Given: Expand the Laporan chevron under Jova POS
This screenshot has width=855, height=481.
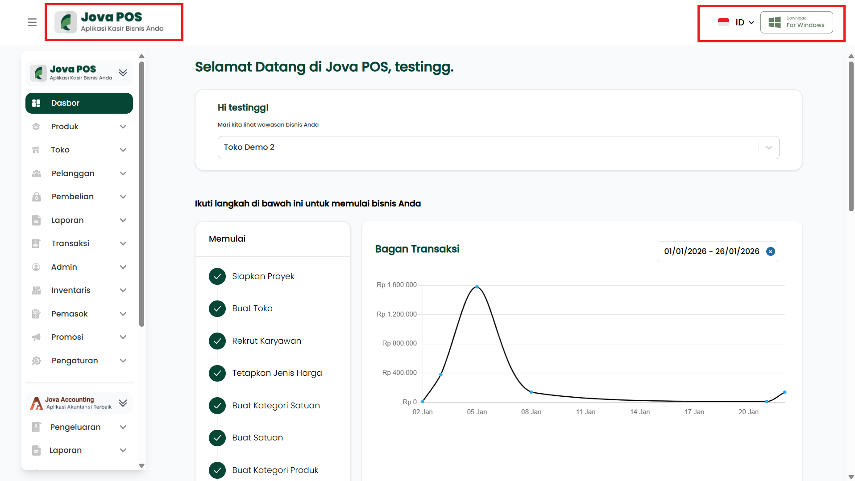Looking at the screenshot, I should 123,220.
